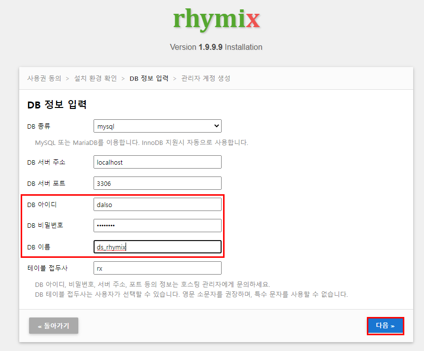Click the DB 정보 입력 heading
Image resolution: width=424 pixels, height=351 pixels.
(x=57, y=105)
